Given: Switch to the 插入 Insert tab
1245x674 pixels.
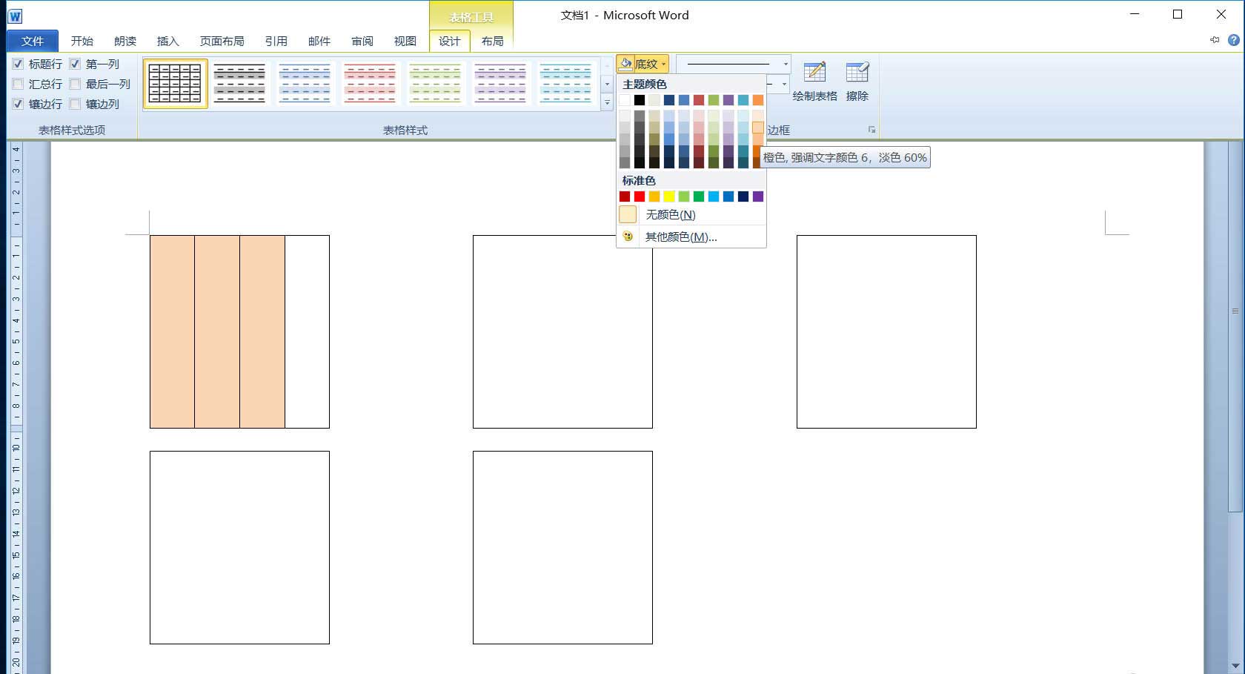Looking at the screenshot, I should (168, 41).
